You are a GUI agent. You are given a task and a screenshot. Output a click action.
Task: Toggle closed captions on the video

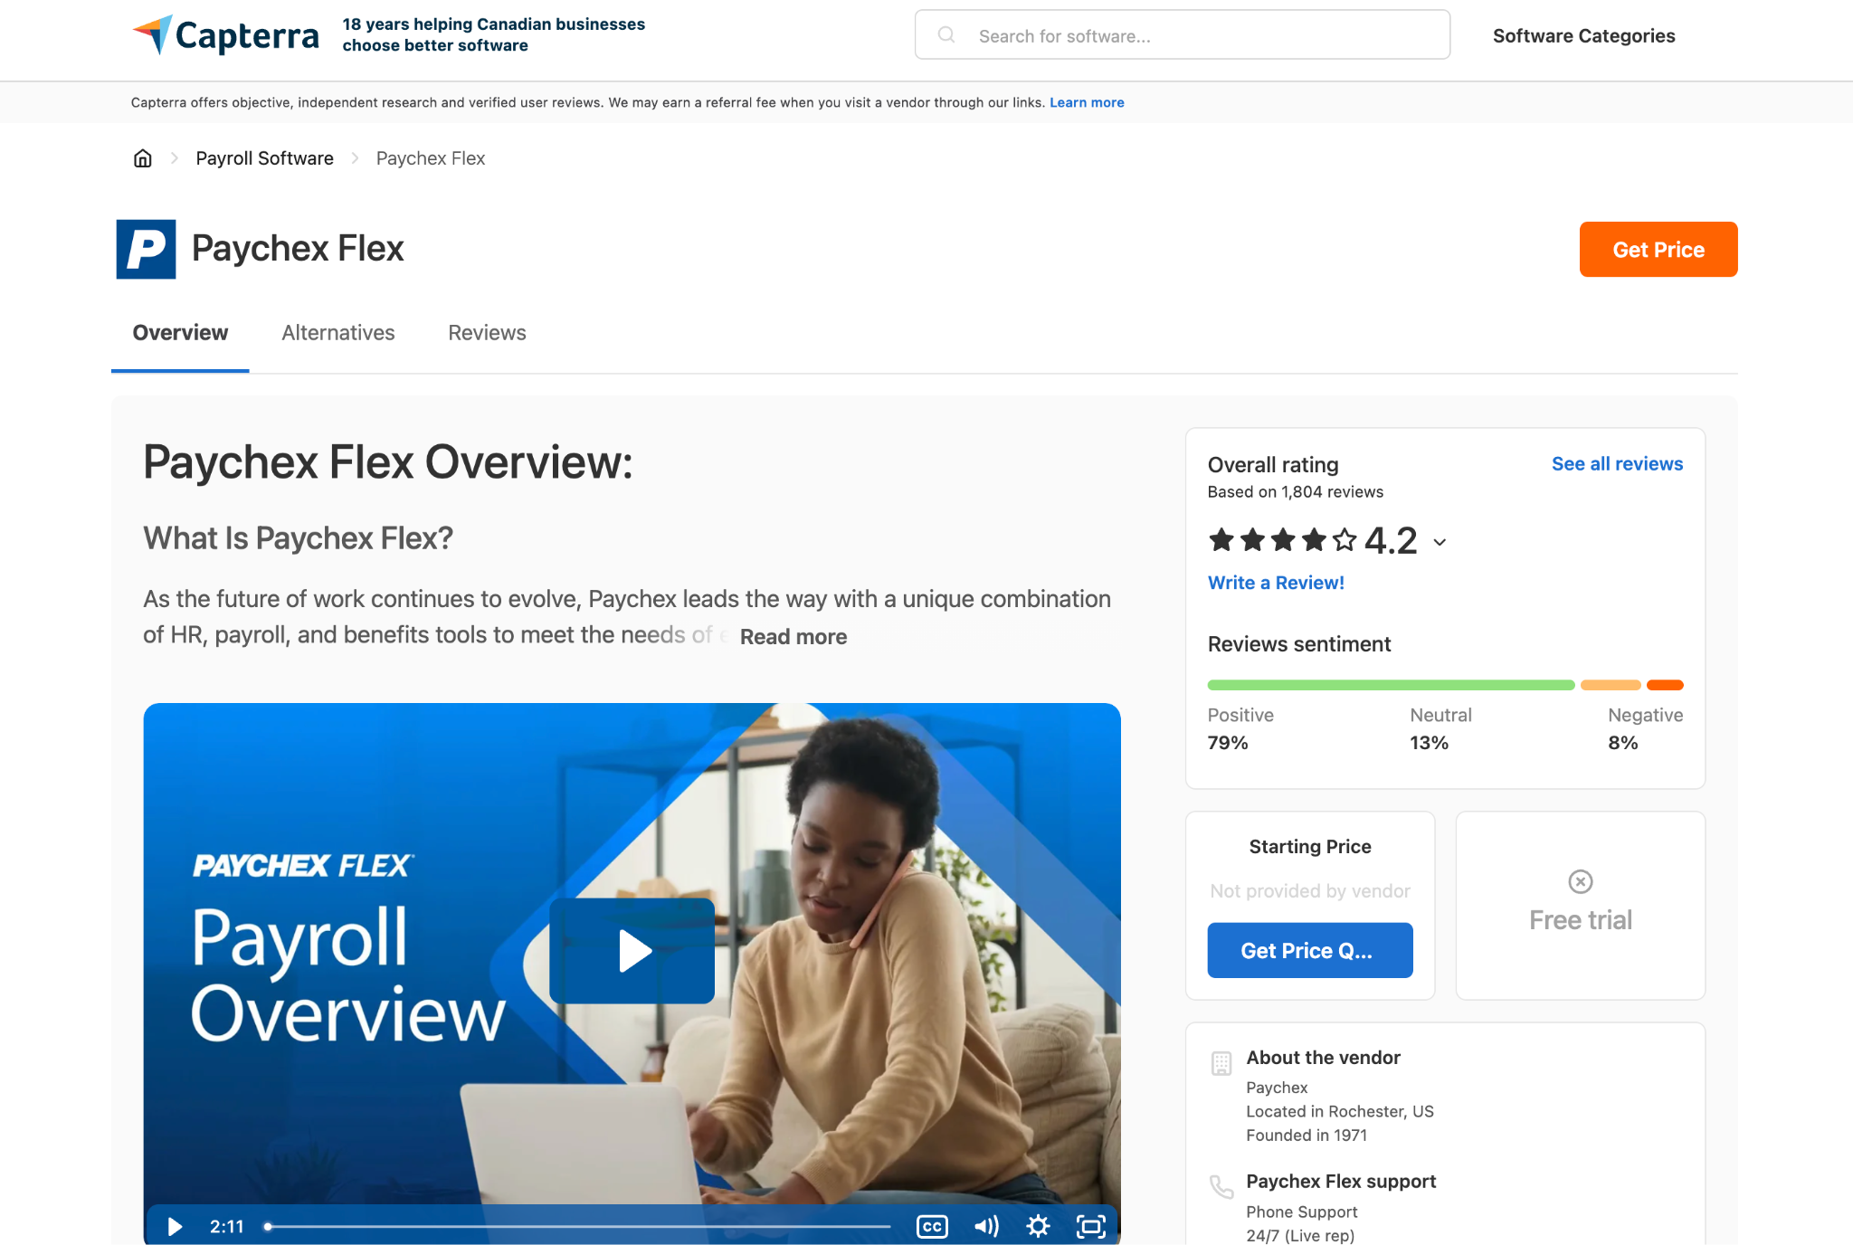(x=932, y=1226)
